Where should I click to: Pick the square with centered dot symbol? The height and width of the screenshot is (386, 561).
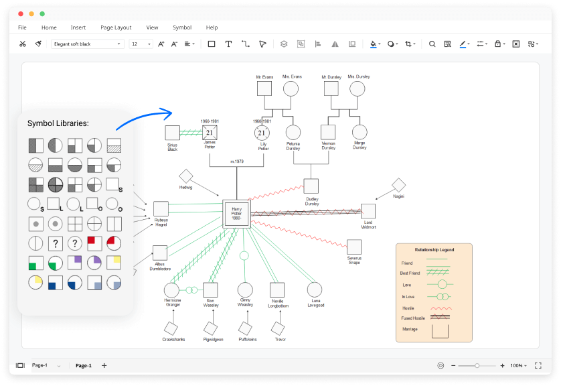[35, 224]
